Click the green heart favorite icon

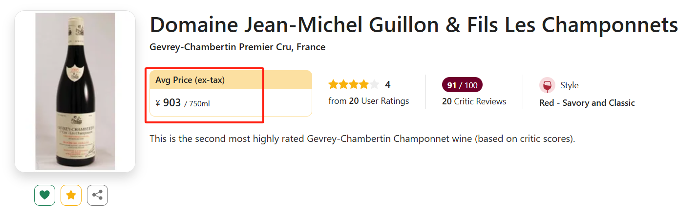click(44, 196)
